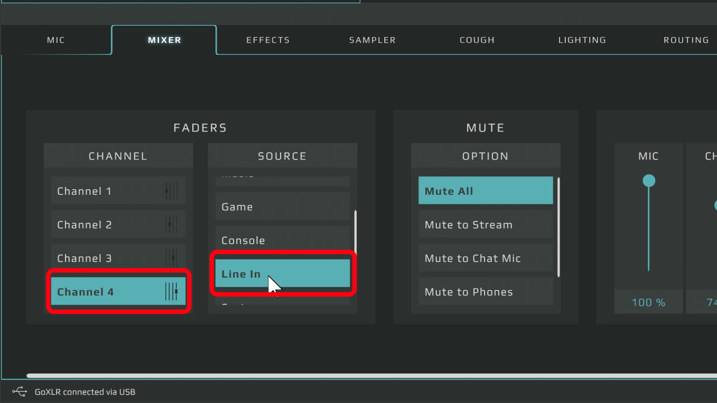Click the USB icon in the status bar
Screen dimensions: 717x403
coord(18,392)
